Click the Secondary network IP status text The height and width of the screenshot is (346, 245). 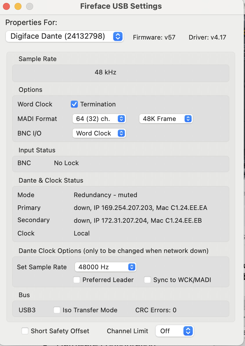[138, 220]
